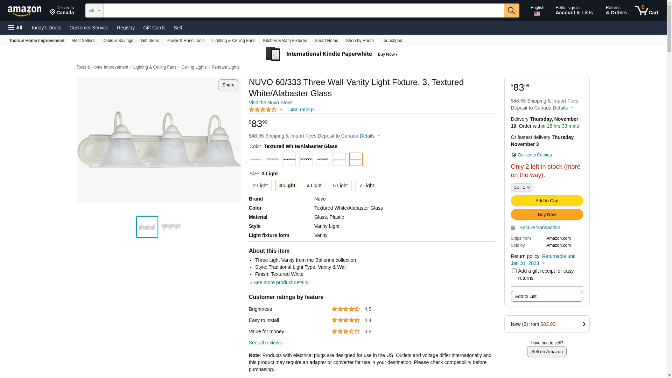
Task: Click the International Kindle Paperwhite banner
Action: pyautogui.click(x=332, y=54)
